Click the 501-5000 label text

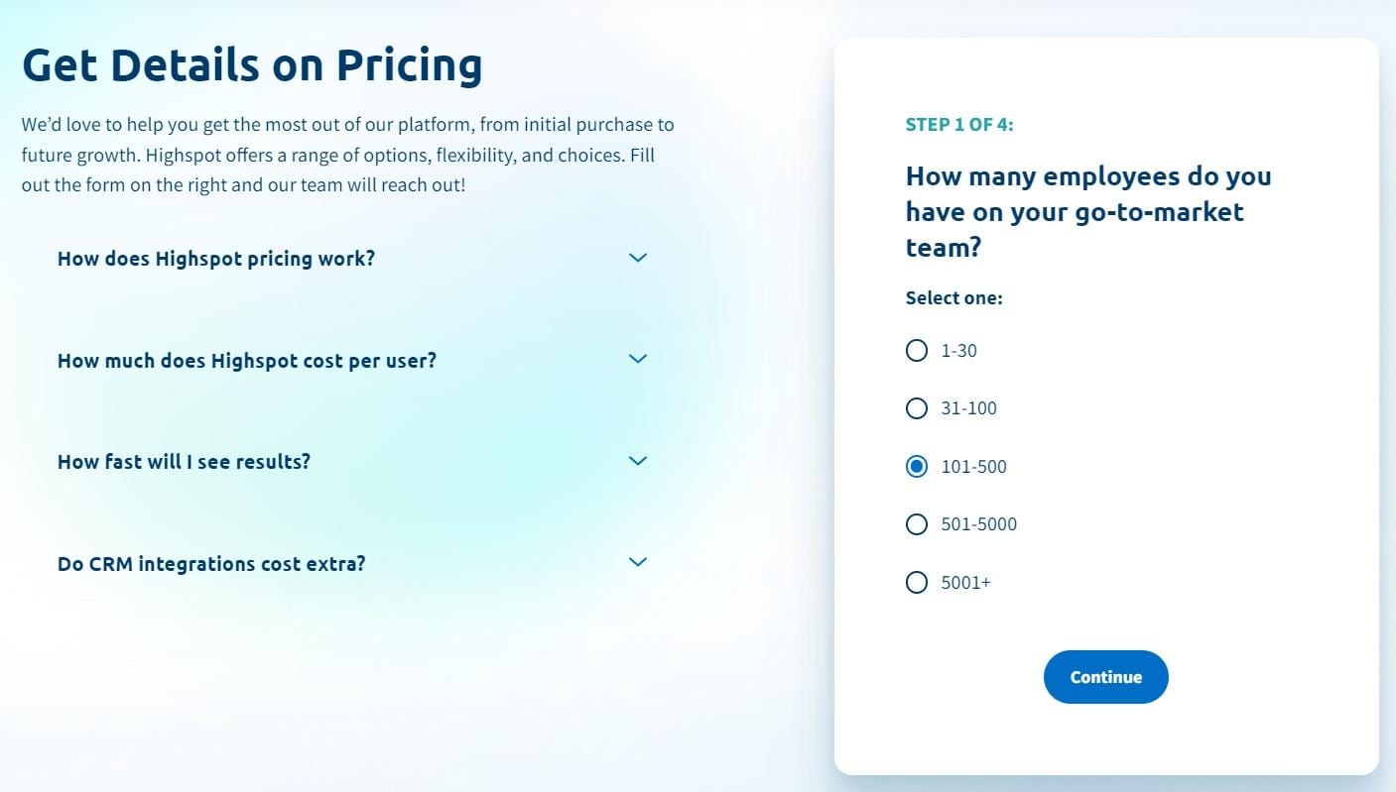(x=979, y=524)
